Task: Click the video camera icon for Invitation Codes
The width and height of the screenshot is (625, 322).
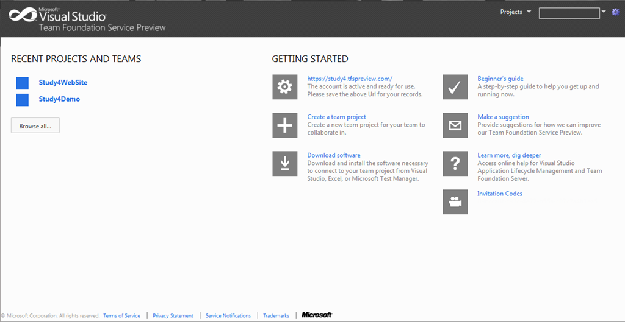Action: point(455,202)
